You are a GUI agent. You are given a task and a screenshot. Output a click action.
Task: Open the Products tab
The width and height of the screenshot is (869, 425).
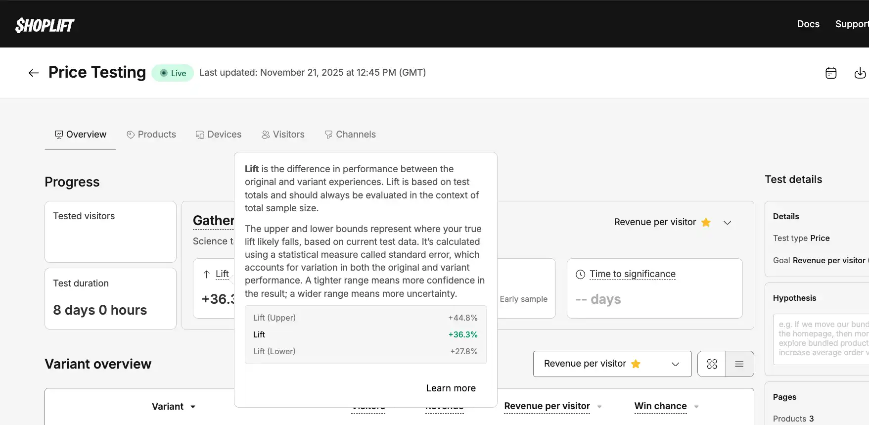click(x=151, y=135)
